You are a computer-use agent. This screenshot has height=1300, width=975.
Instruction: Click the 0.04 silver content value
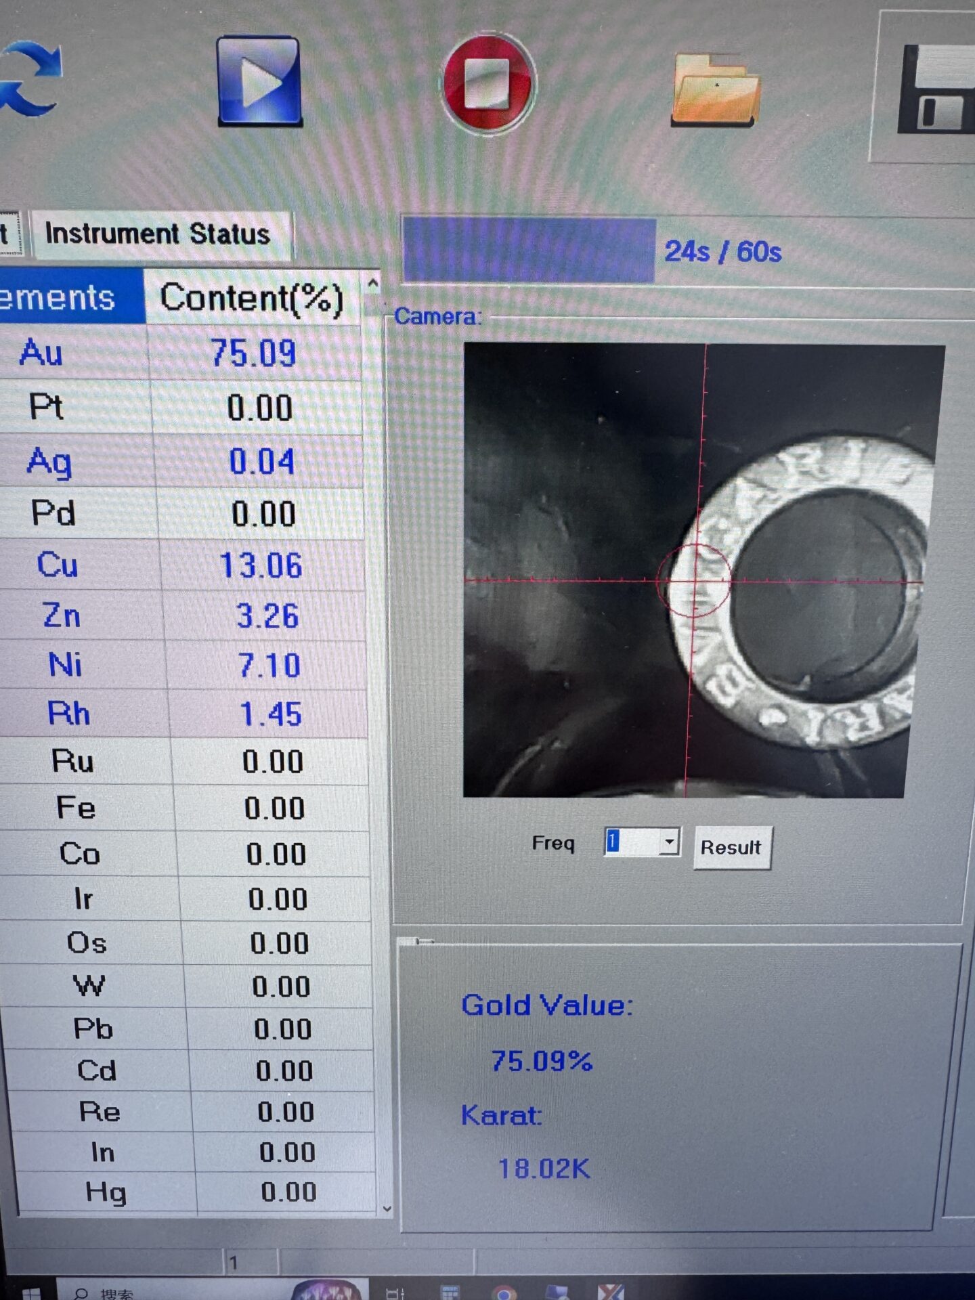pyautogui.click(x=262, y=461)
